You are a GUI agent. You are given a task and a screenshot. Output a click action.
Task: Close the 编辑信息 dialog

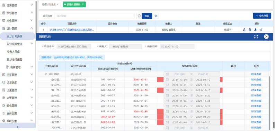[266, 37]
